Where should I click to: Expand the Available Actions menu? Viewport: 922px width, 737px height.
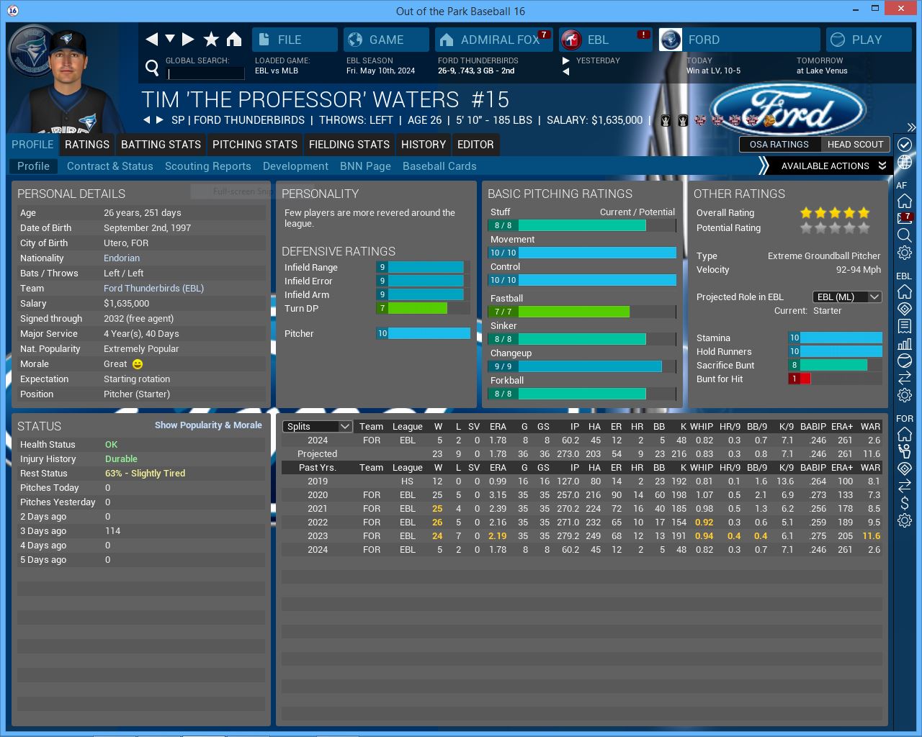point(825,166)
